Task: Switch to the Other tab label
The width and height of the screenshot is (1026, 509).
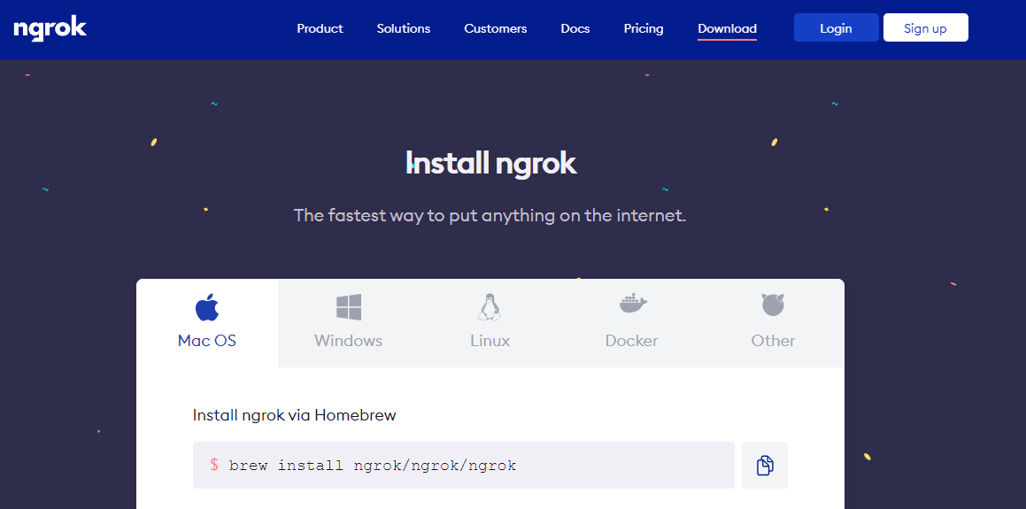Action: click(774, 341)
